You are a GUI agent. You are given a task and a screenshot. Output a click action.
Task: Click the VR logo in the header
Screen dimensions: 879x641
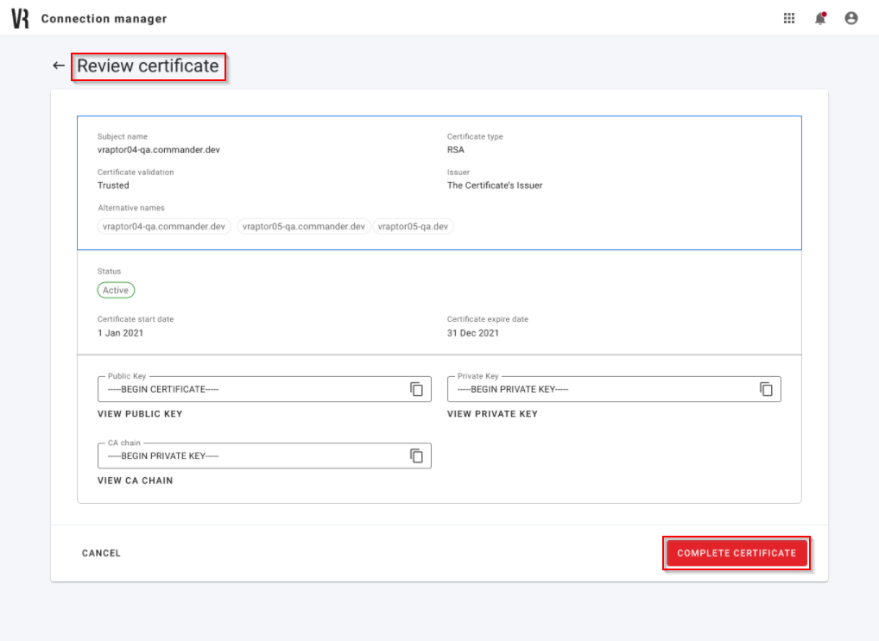click(x=20, y=17)
